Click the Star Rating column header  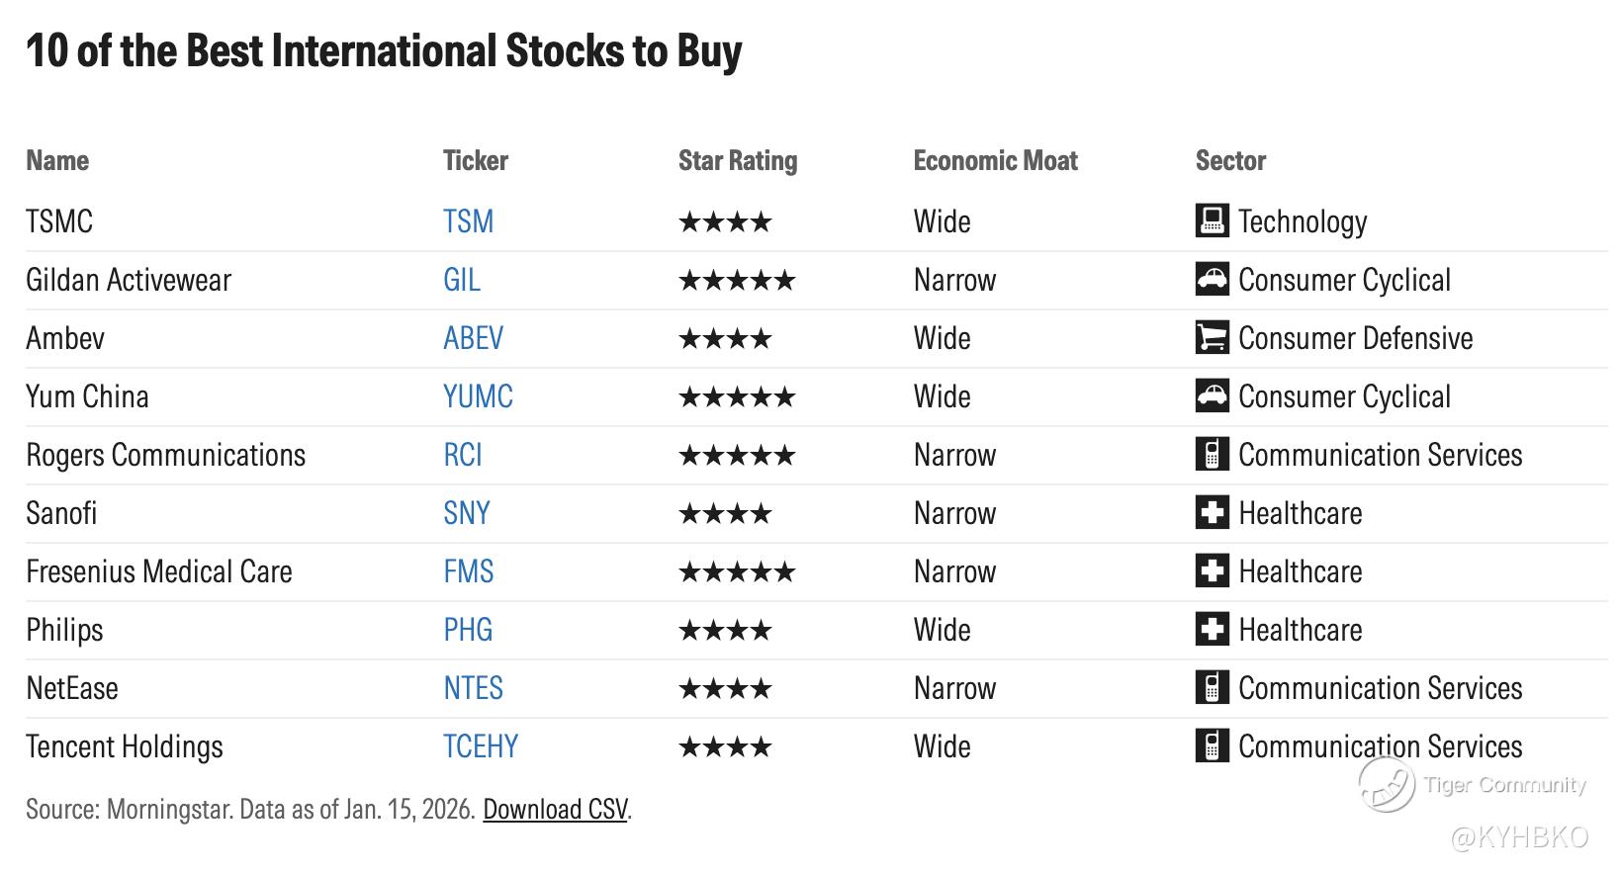pos(737,161)
